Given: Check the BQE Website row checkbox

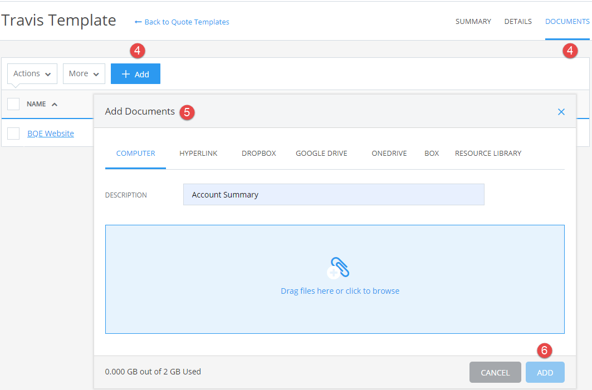Looking at the screenshot, I should click(x=13, y=134).
